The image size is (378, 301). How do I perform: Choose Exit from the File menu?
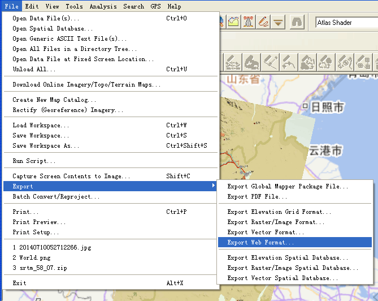(x=111, y=283)
